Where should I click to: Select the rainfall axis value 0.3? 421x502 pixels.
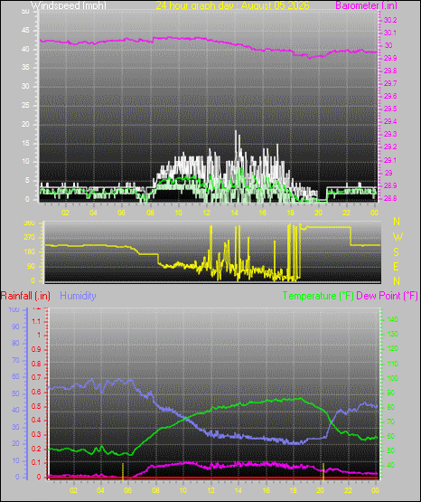(36, 434)
